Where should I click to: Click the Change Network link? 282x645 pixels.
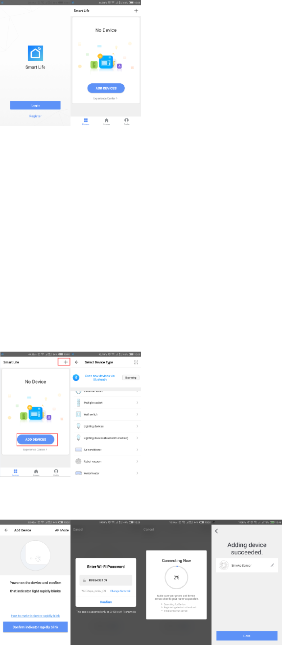point(120,591)
